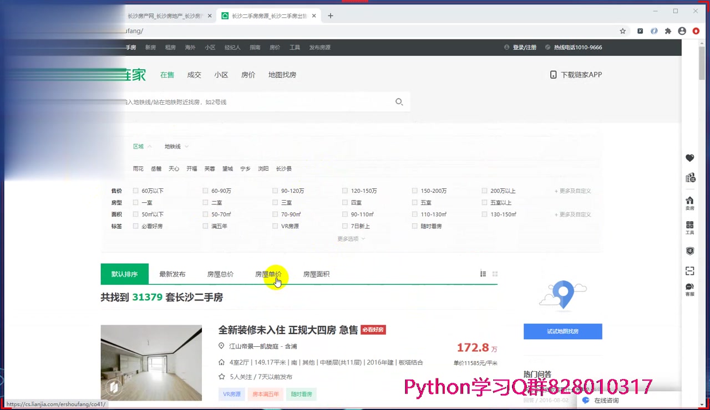
Task: Click the 在线咨询 chat bubble icon
Action: tap(586, 401)
